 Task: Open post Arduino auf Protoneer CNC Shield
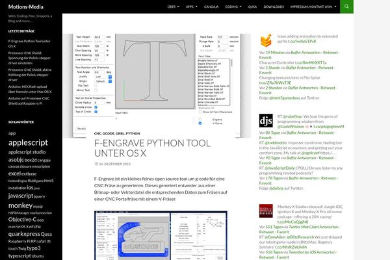pyautogui.click(x=29, y=101)
